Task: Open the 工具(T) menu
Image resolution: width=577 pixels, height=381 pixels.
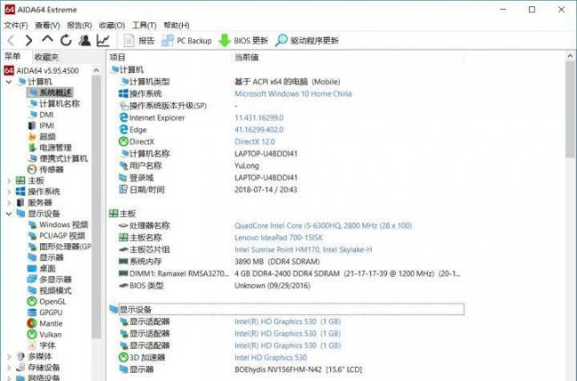Action: click(144, 25)
